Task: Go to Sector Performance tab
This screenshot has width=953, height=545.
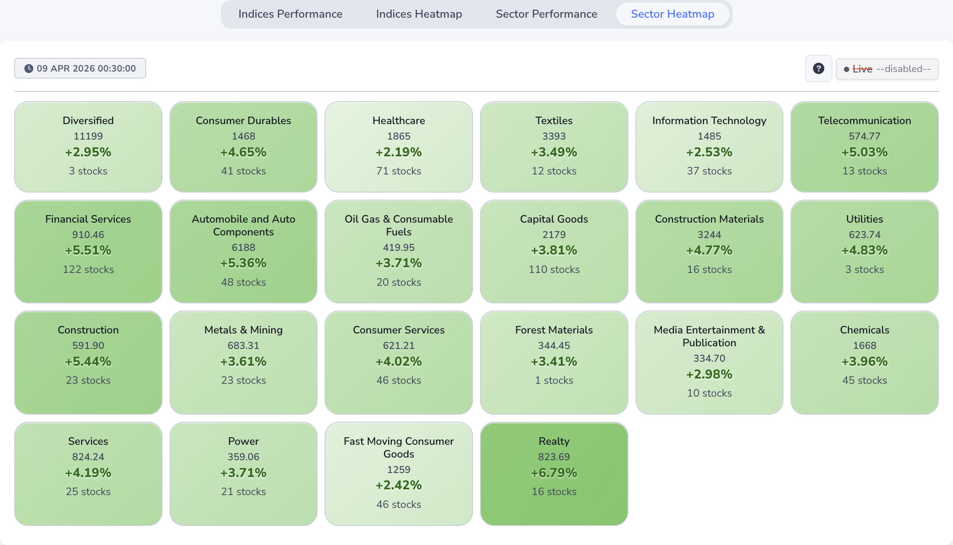Action: click(x=546, y=14)
